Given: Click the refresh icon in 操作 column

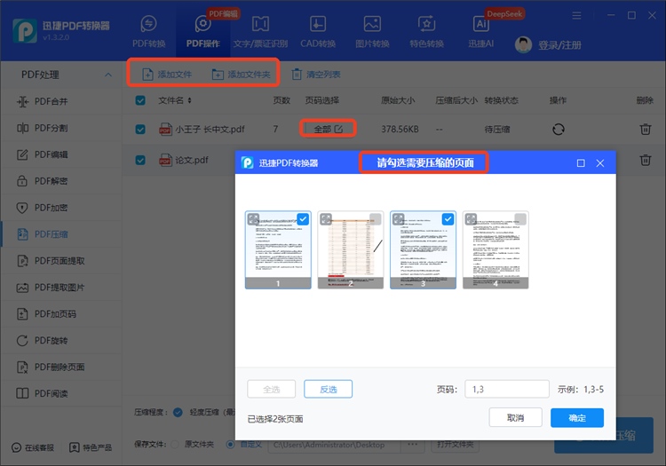Looking at the screenshot, I should point(558,130).
